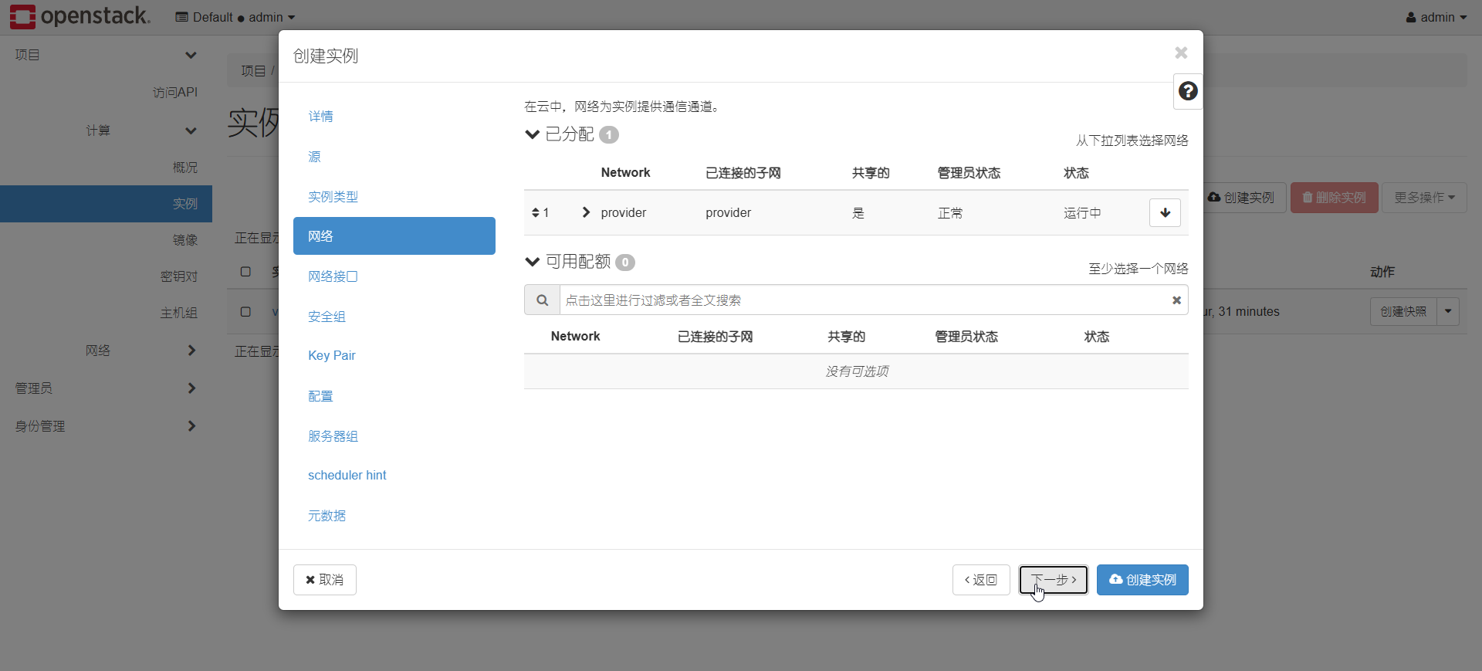Screen dimensions: 1482x671
Task: Toggle the select-all checkbox in instances table header
Action: 245,271
